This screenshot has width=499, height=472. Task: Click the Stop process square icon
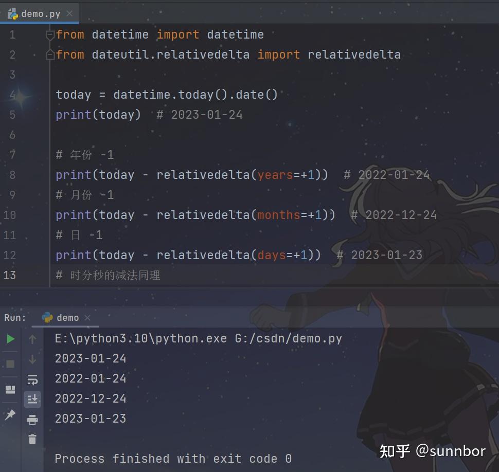coord(10,364)
